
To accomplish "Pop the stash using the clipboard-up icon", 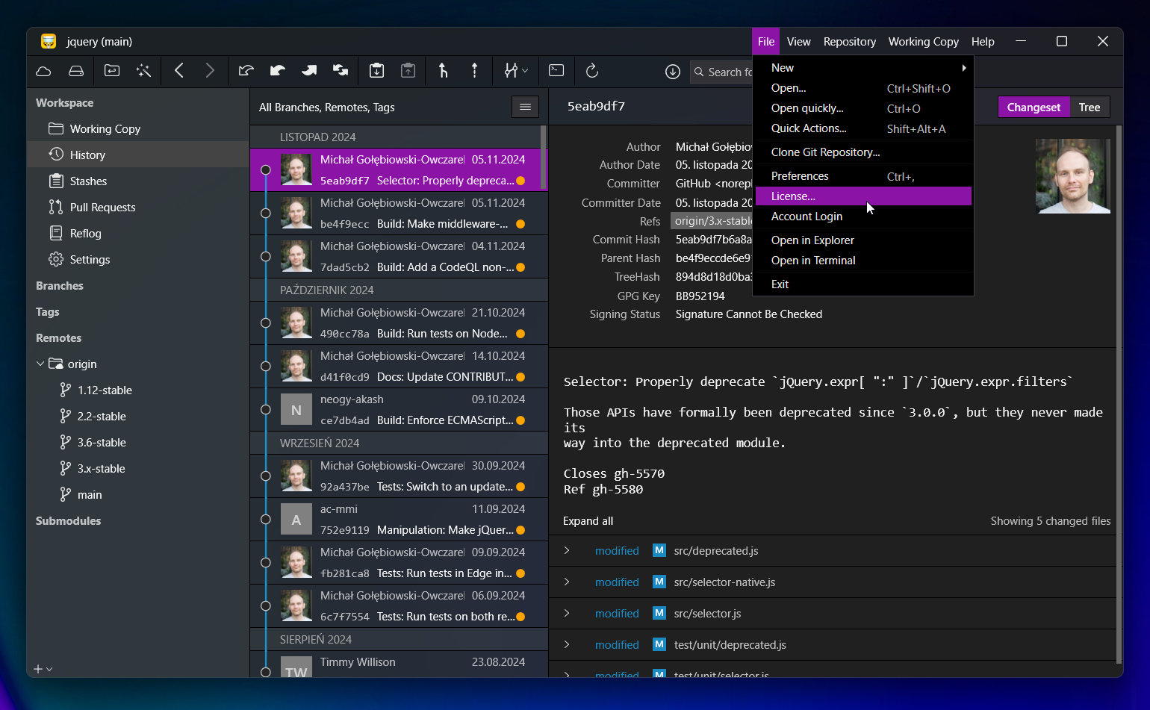I will (408, 70).
